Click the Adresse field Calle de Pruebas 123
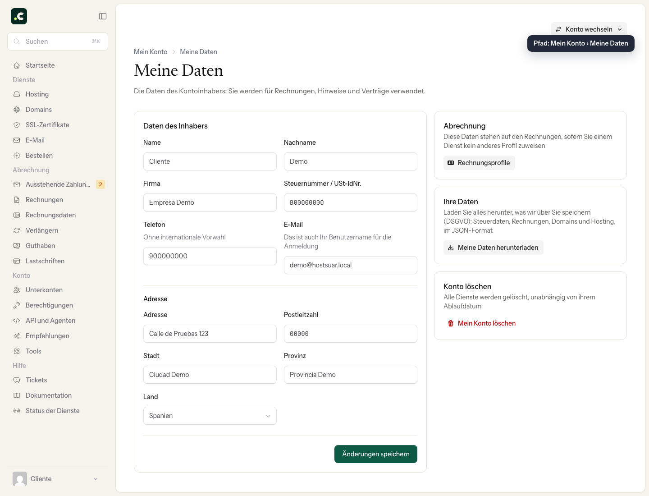 pyautogui.click(x=210, y=334)
